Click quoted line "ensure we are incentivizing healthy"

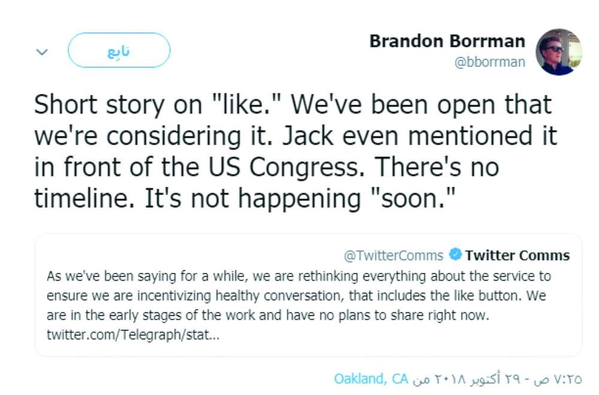pos(296,296)
